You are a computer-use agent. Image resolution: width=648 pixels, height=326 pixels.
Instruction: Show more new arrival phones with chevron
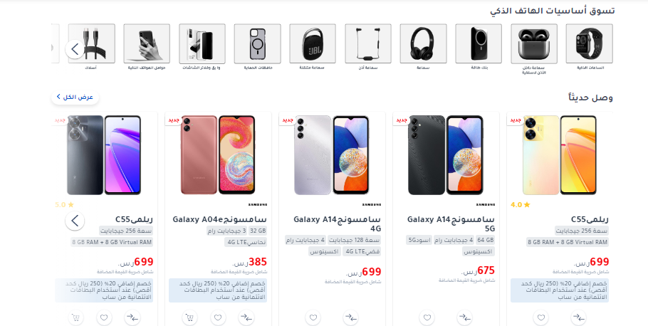75,221
